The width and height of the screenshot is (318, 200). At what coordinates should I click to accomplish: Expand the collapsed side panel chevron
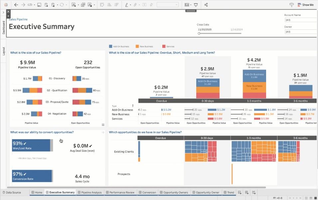(3, 12)
